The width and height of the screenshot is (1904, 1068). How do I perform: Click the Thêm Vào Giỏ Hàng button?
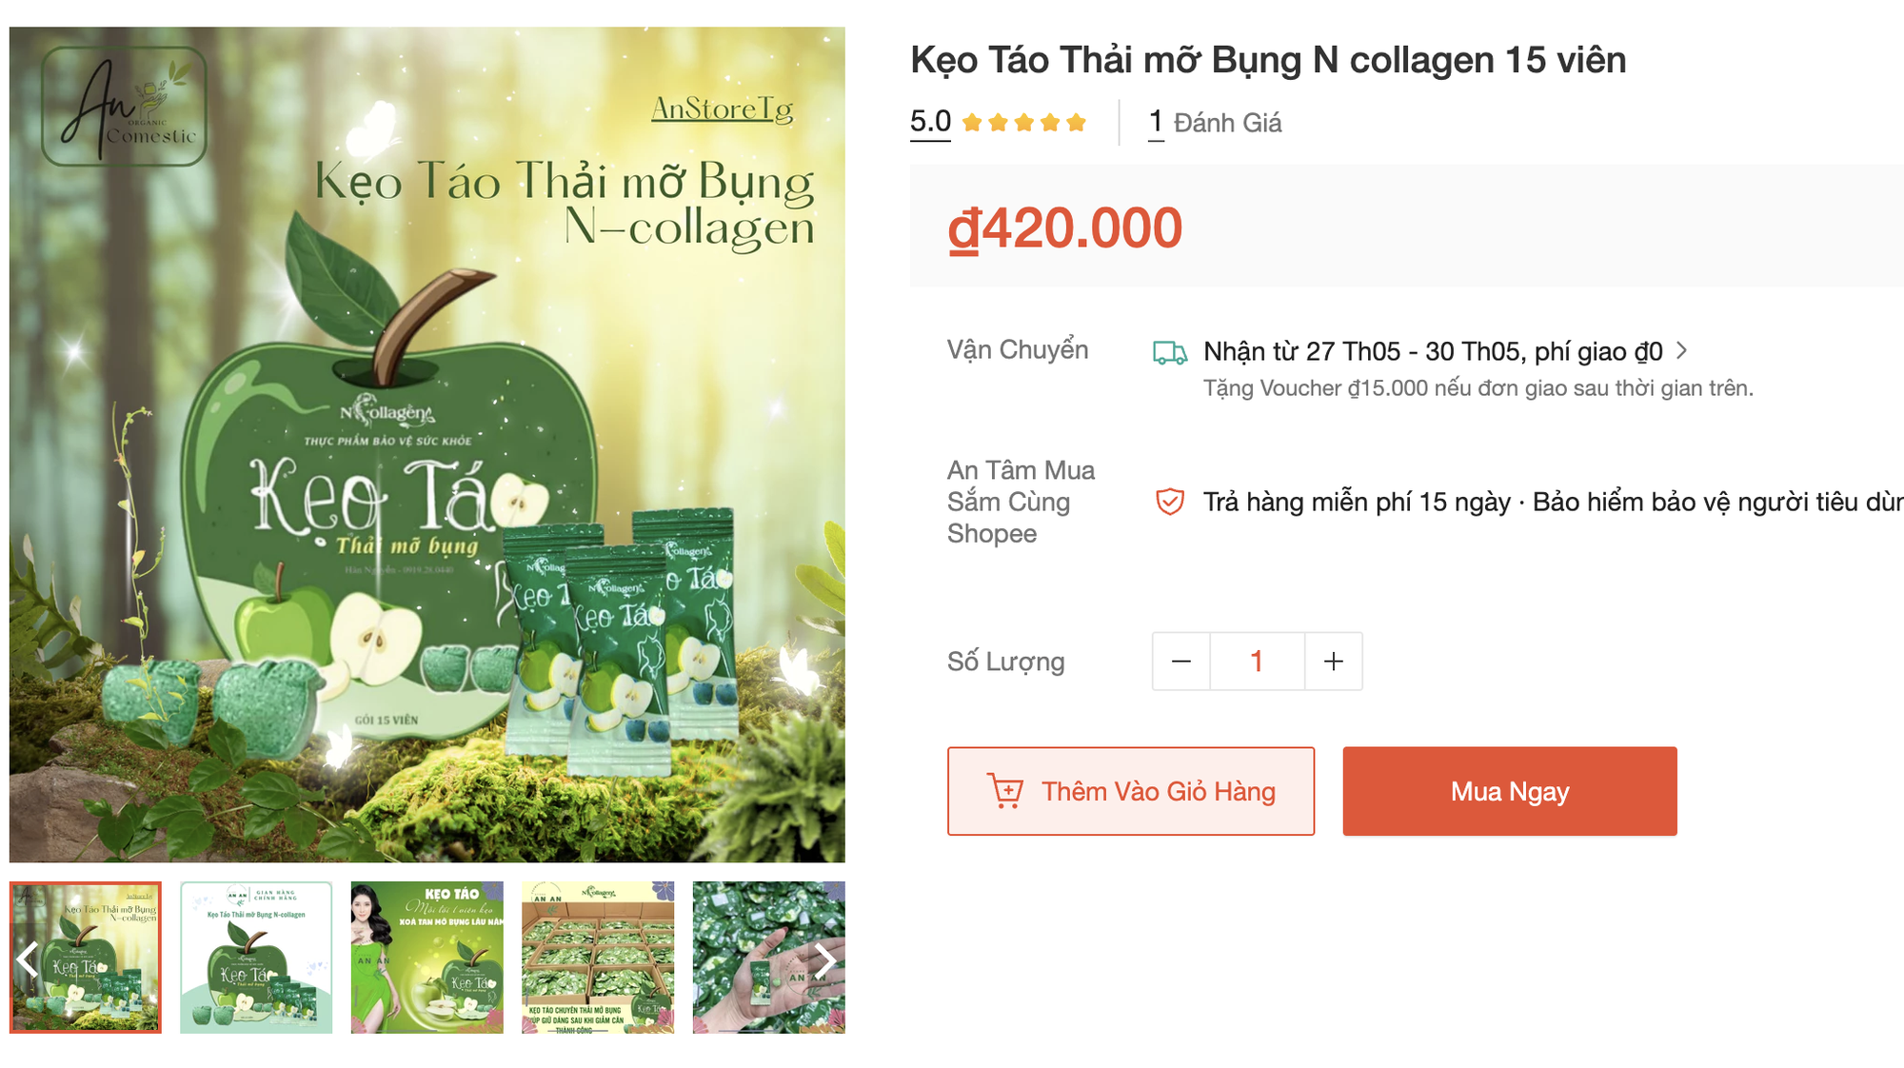tap(1133, 790)
